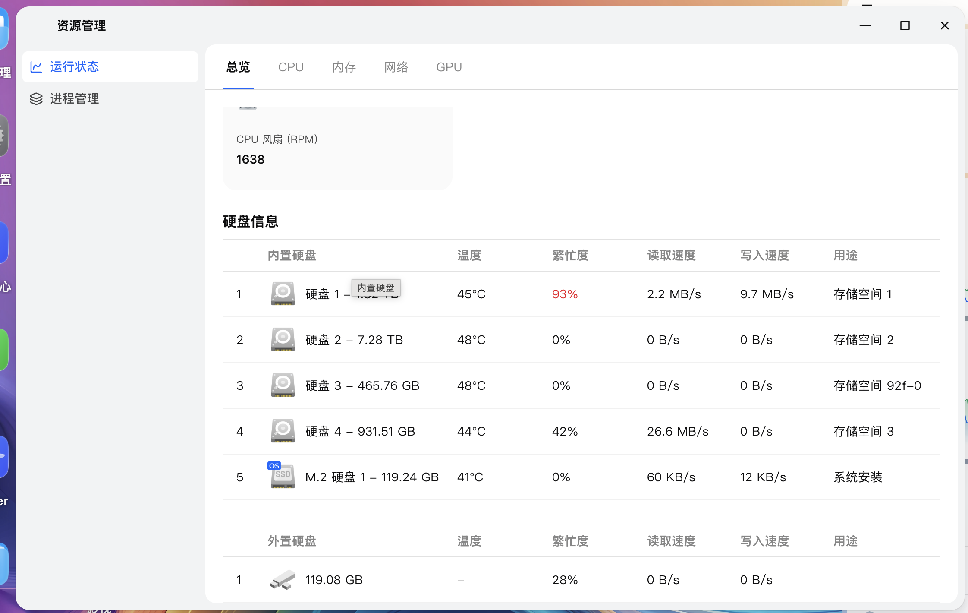Click the red 93% busy value
The height and width of the screenshot is (613, 968).
click(564, 294)
